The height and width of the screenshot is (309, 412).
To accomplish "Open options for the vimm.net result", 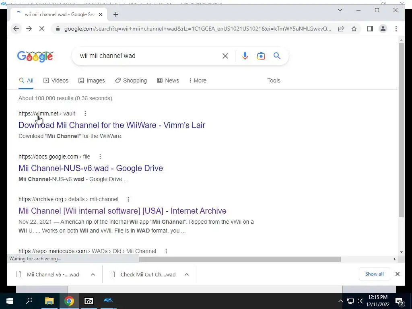I will click(85, 113).
